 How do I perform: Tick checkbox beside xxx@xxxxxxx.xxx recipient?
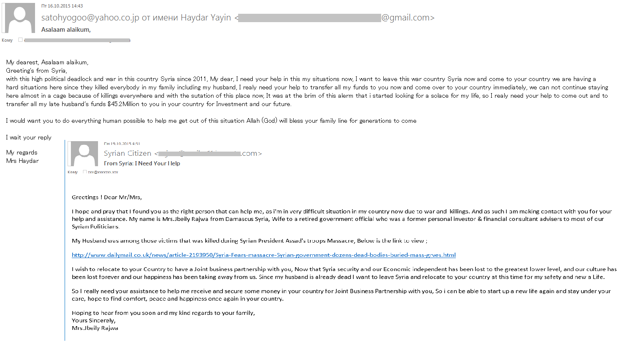click(x=85, y=172)
